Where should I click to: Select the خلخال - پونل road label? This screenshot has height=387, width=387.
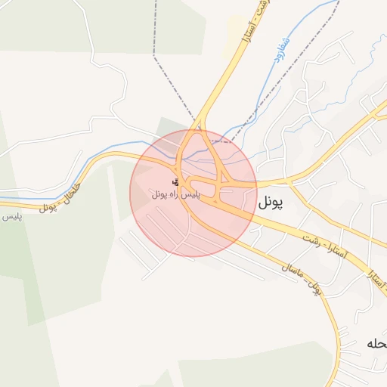click(60, 198)
